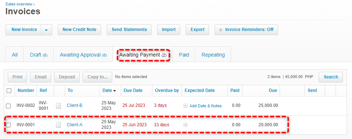Click invoice number INV-0002
This screenshot has height=139, width=352.
coord(26,105)
